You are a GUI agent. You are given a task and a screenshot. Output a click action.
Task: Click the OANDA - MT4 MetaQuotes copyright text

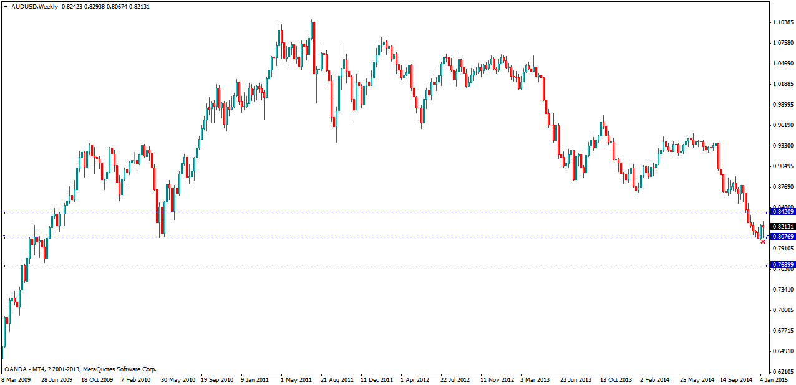click(80, 369)
